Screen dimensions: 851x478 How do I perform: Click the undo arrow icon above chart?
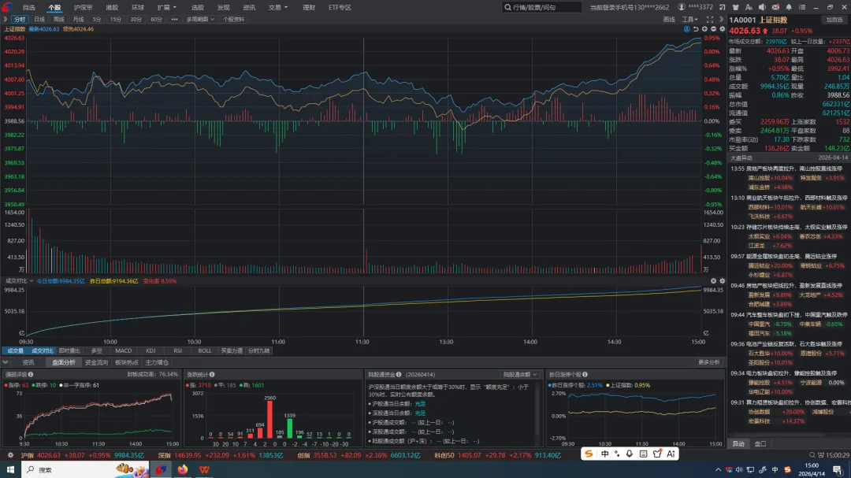(x=696, y=29)
